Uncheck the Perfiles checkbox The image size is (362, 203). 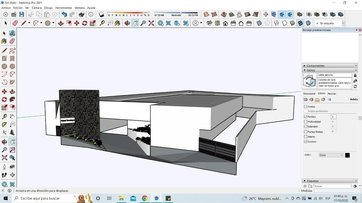click(x=306, y=117)
